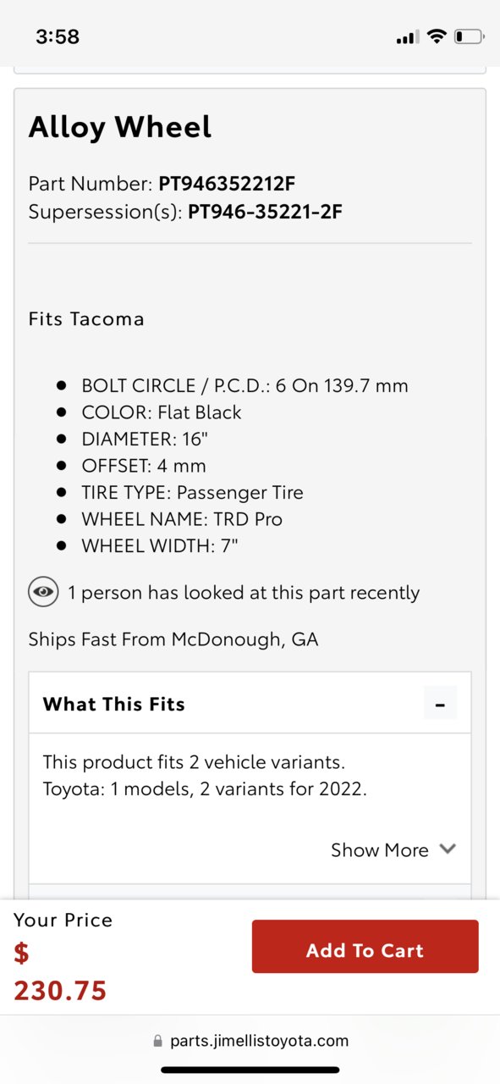Click the WHEEL NAME: TRD Pro spec line
Viewport: 500px width, 1084px height.
coord(182,520)
